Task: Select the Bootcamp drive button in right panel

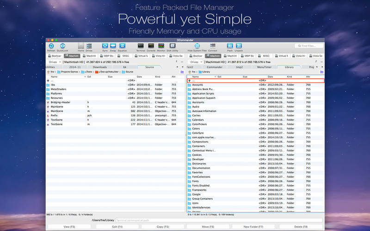Action: pos(196,56)
